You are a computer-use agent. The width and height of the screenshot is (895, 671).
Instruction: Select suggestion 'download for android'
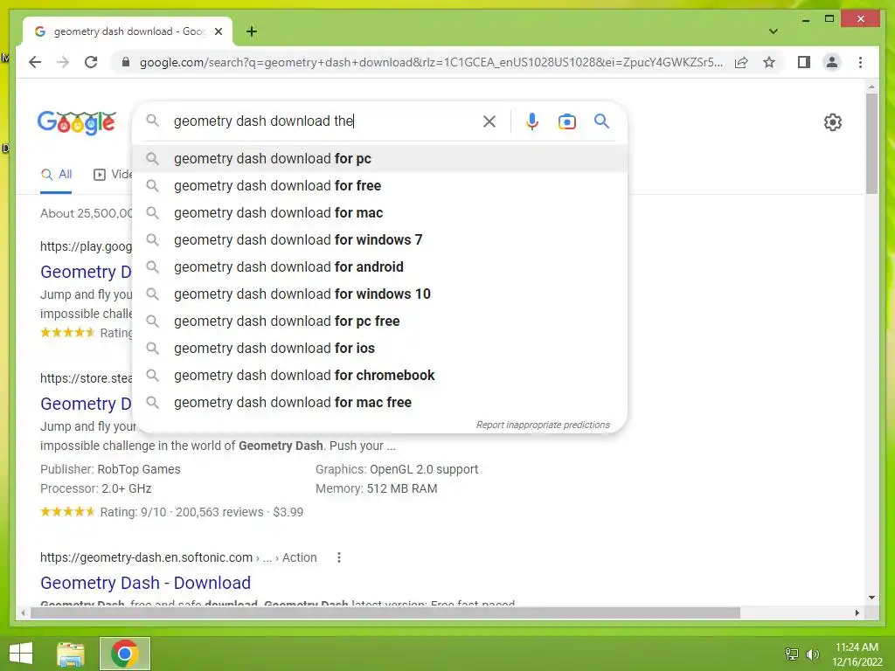tap(379, 267)
